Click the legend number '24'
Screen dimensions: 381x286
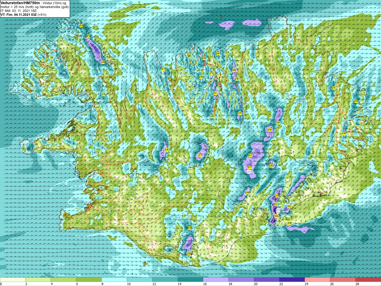(x=307, y=284)
